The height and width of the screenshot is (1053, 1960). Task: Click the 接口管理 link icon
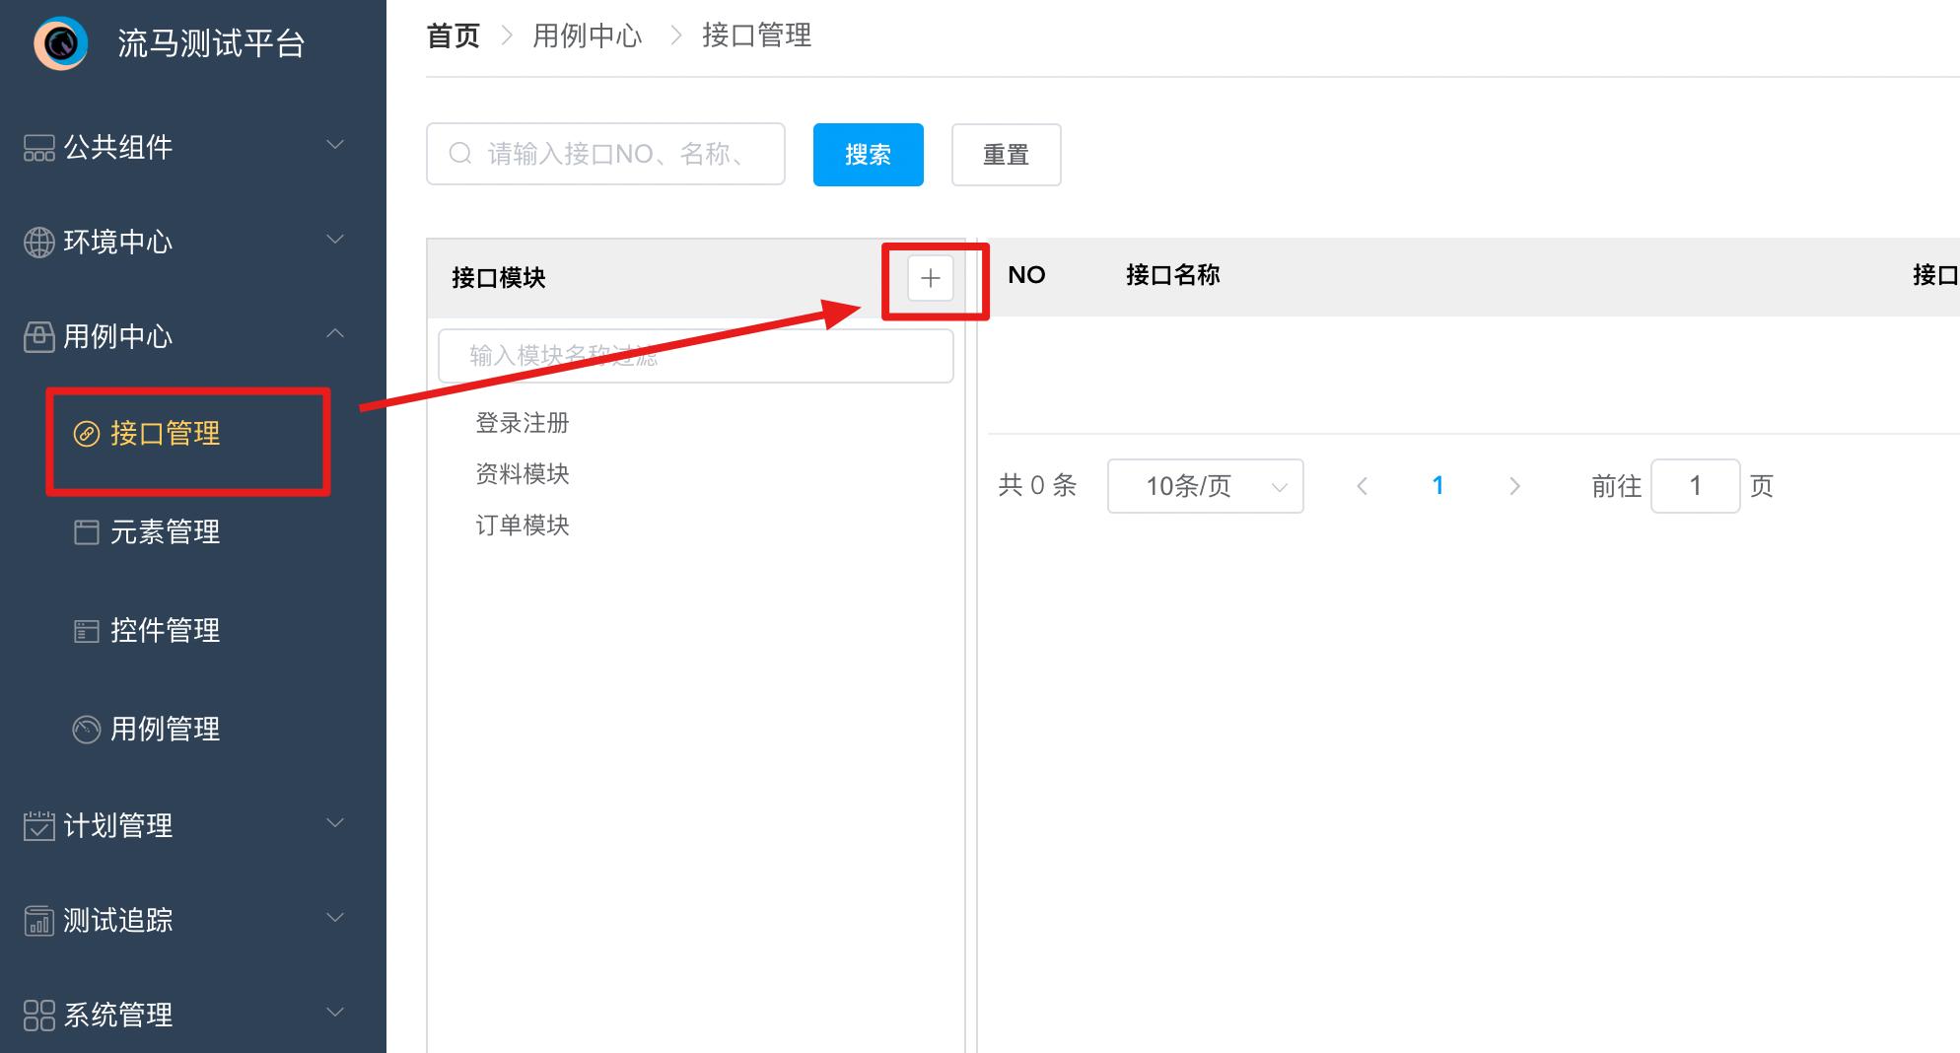coord(87,434)
